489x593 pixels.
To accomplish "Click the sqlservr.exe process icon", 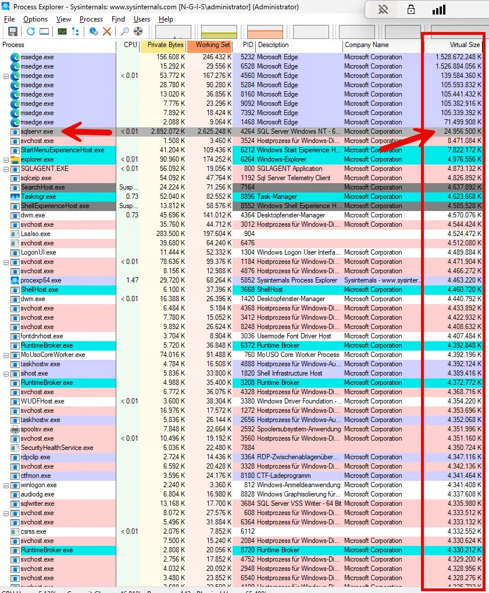I will click(x=15, y=131).
